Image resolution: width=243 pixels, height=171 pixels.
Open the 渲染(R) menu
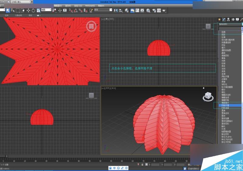tap(68, 6)
